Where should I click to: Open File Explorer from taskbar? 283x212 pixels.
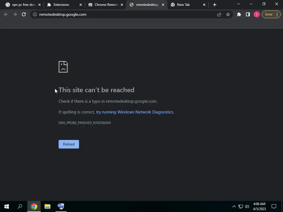[x=48, y=206]
